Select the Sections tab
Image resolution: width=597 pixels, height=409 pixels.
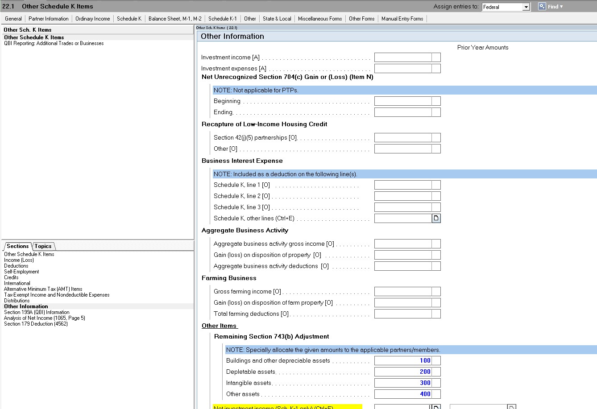17,246
